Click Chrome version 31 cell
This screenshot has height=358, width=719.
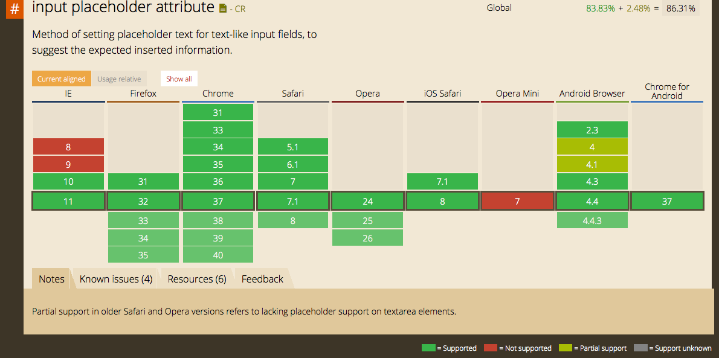click(218, 113)
